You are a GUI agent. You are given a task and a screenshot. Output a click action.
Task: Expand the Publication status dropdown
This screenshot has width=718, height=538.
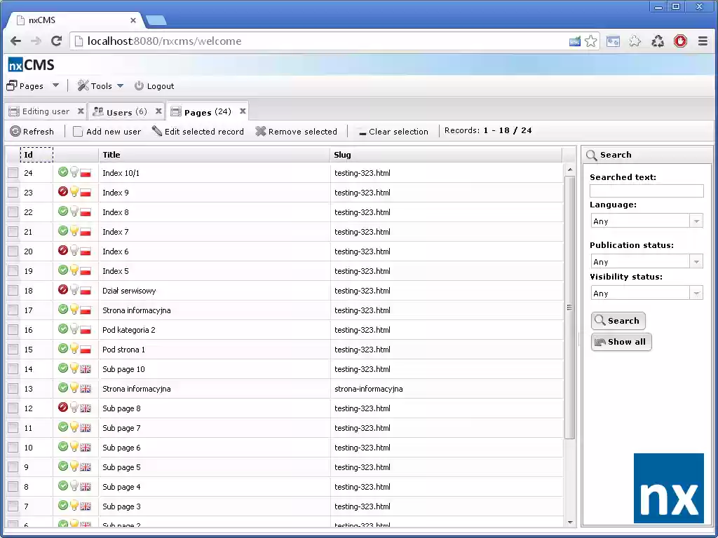(696, 261)
